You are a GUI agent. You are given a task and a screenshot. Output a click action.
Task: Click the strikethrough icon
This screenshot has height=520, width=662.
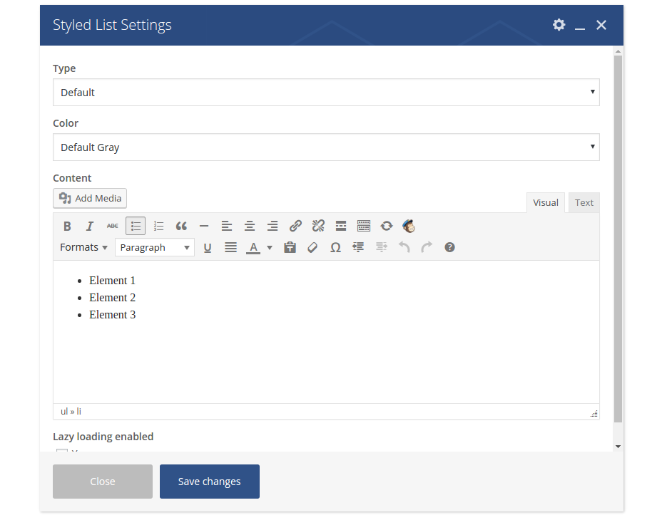coord(113,227)
